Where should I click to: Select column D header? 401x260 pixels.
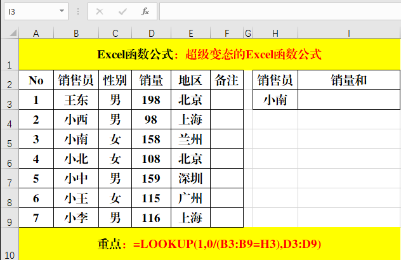tap(152, 33)
